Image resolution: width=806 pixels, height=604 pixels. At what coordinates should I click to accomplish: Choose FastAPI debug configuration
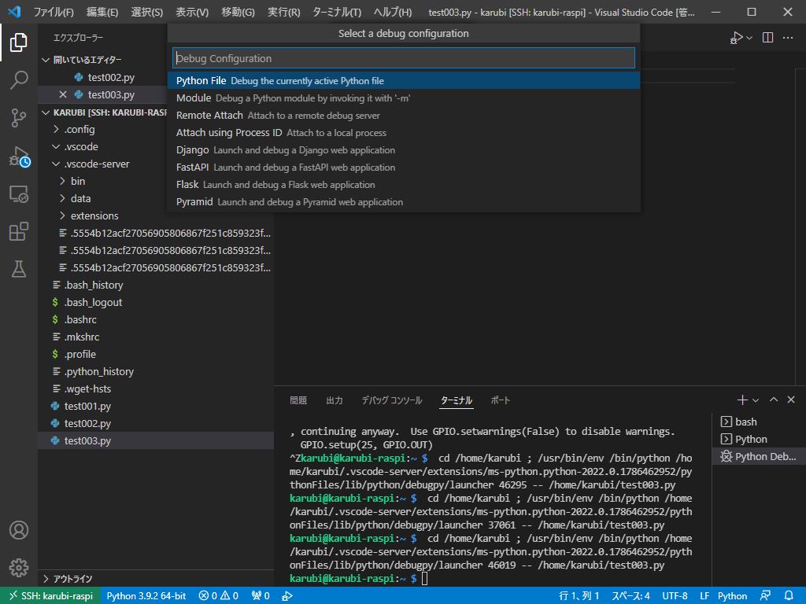[x=404, y=168]
